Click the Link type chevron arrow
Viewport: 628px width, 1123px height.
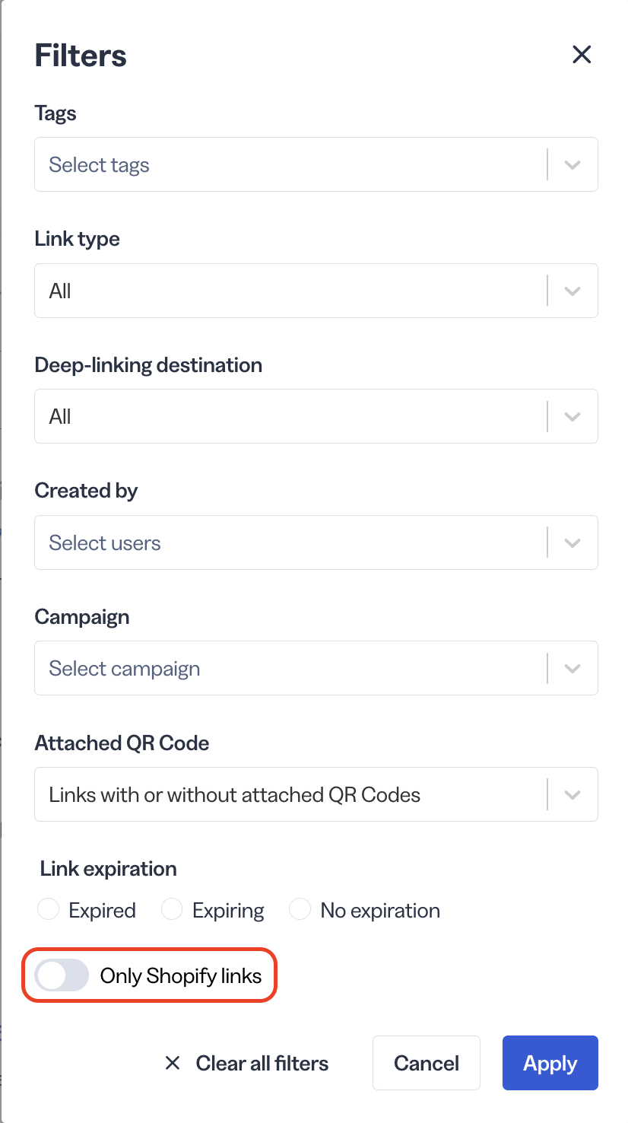click(x=572, y=291)
